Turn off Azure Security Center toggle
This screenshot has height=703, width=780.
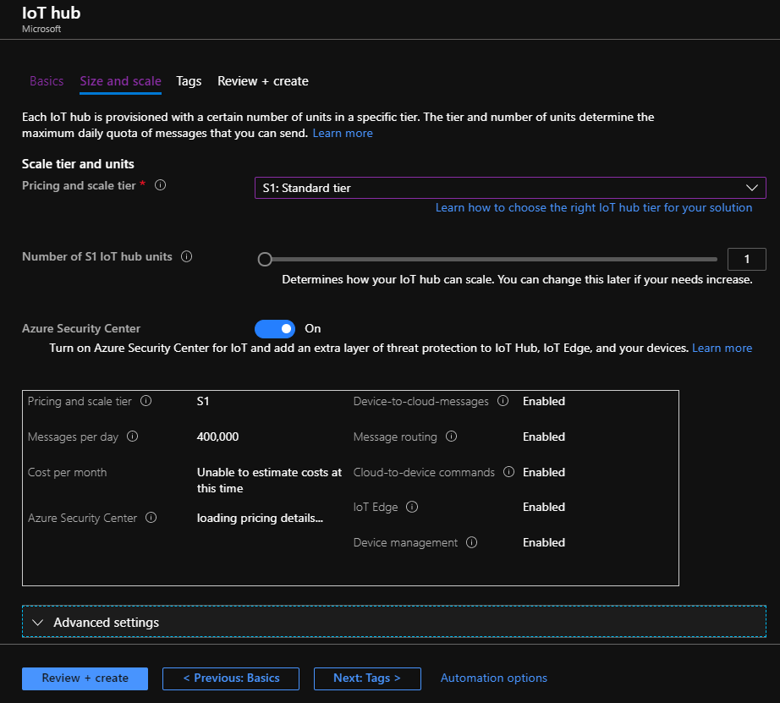pyautogui.click(x=275, y=328)
